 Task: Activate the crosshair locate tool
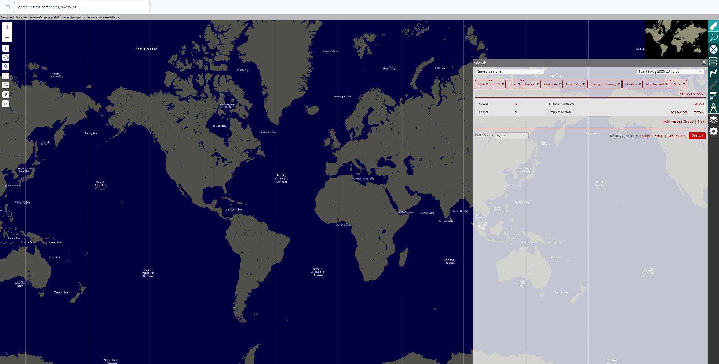point(6,57)
